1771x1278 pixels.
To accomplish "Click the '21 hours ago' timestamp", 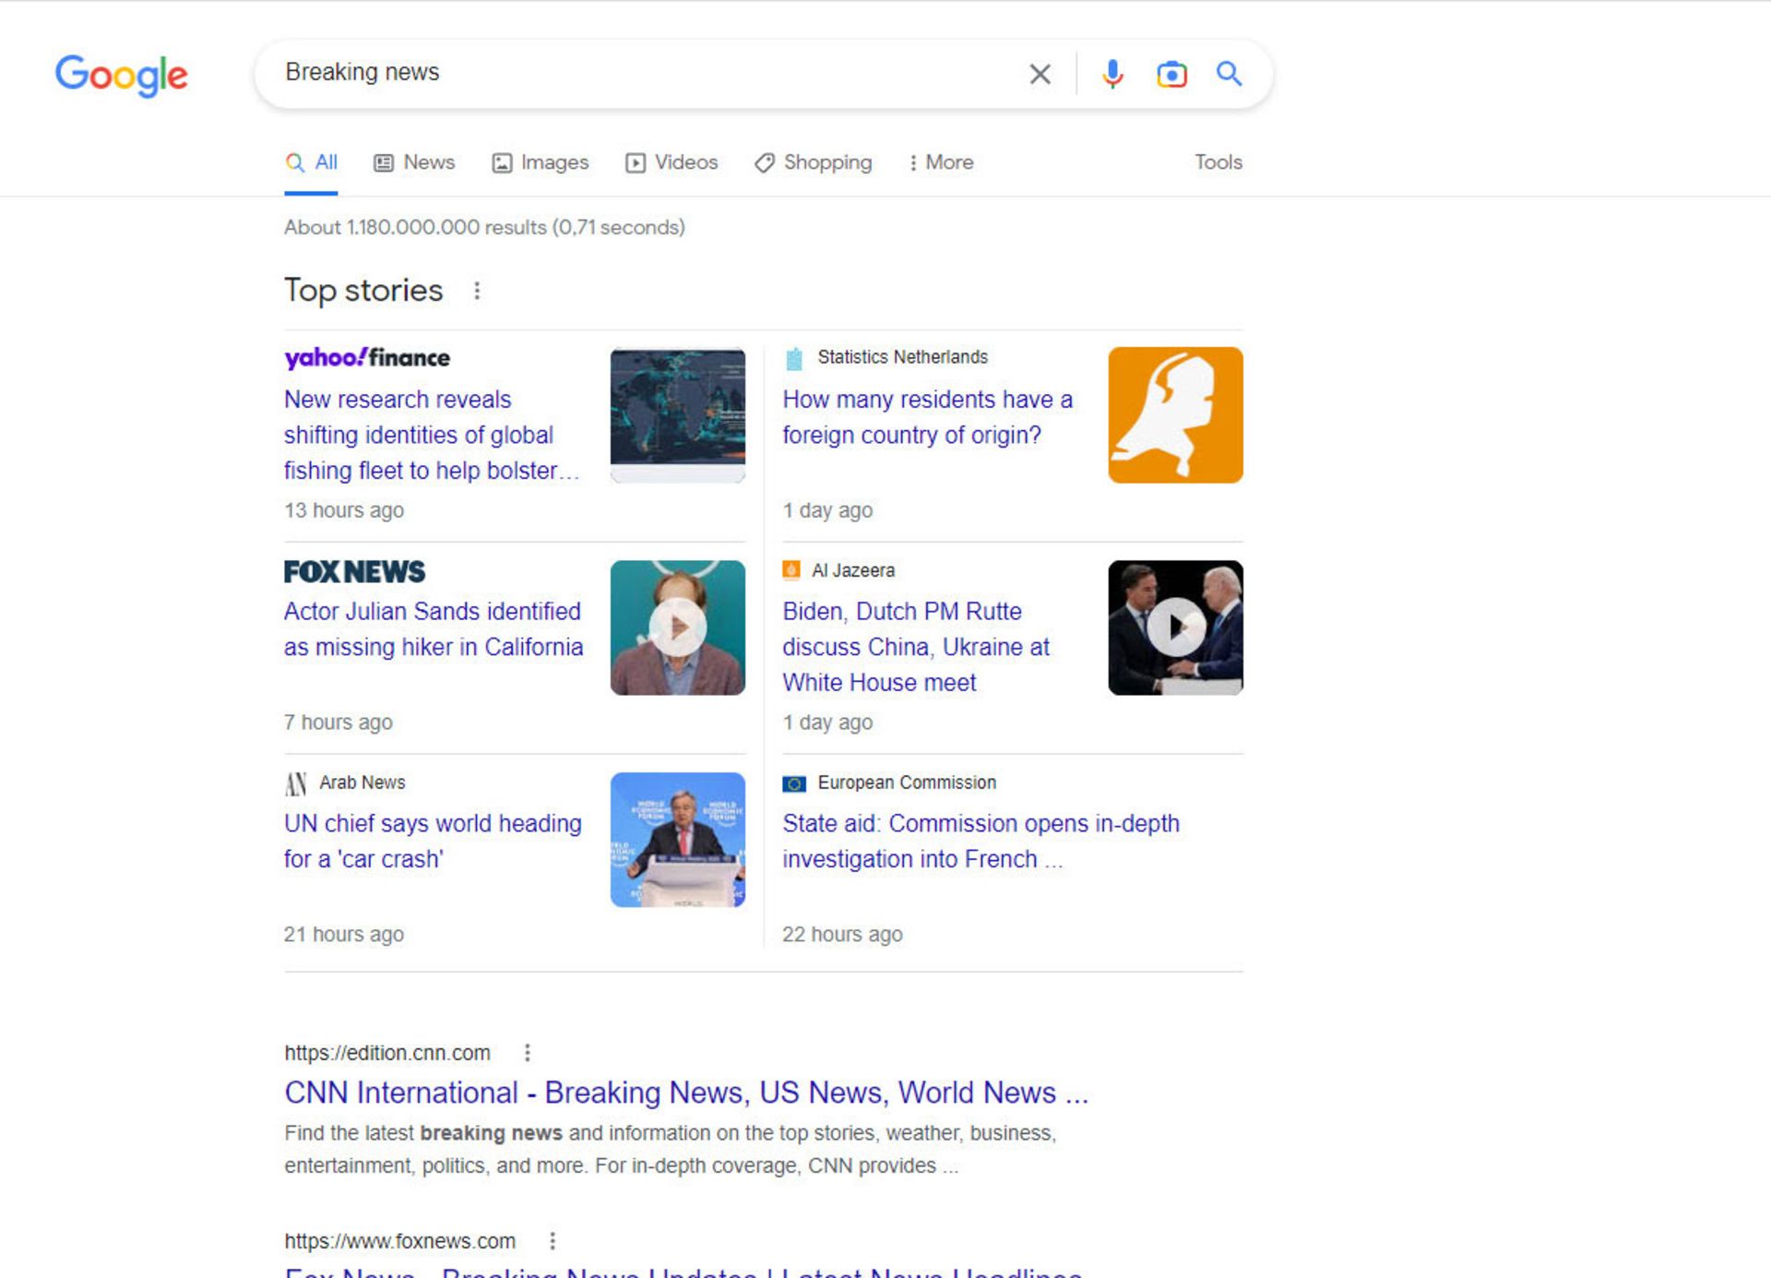I will click(x=344, y=935).
